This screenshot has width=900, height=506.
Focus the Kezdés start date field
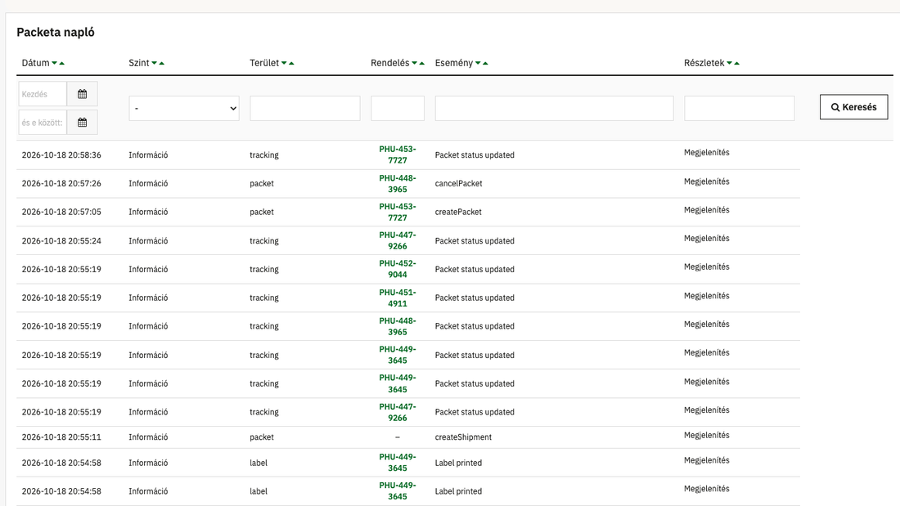[x=43, y=94]
